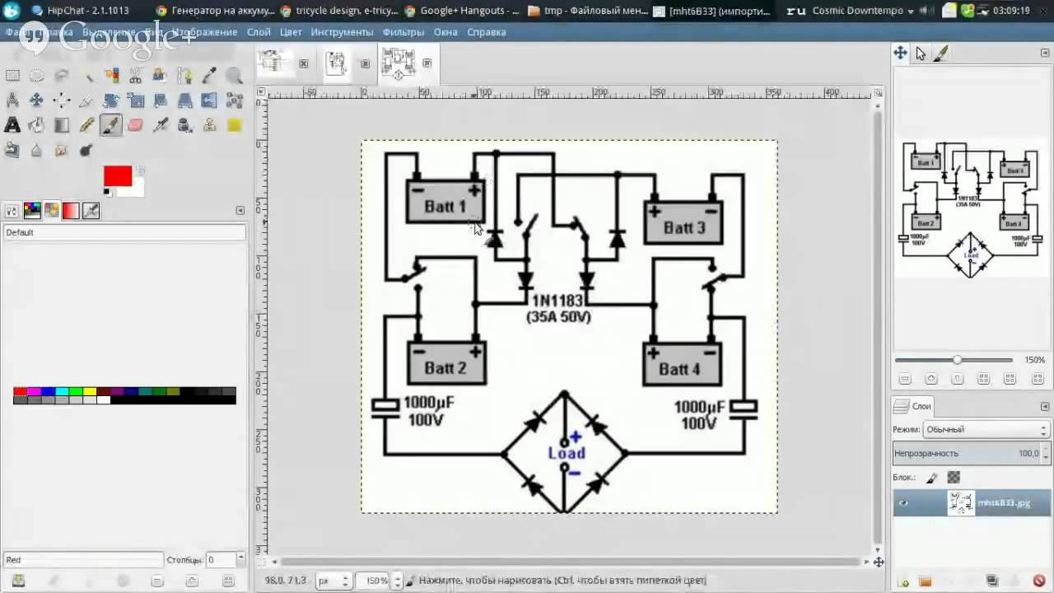This screenshot has width=1054, height=593.
Task: Select the Flip tool
Action: point(210,100)
